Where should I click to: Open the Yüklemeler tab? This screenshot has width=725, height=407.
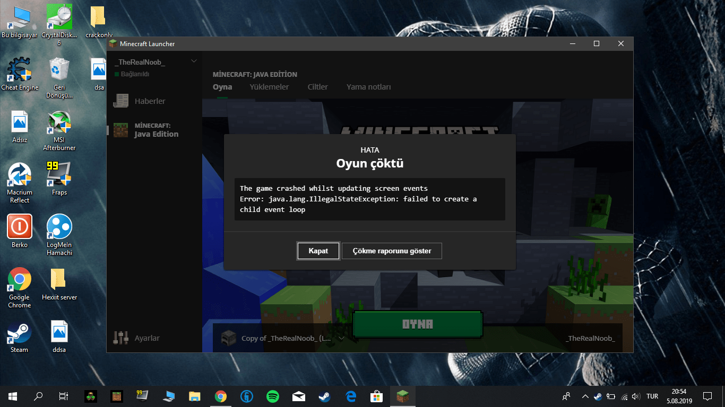[x=269, y=87]
